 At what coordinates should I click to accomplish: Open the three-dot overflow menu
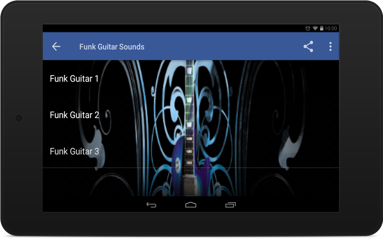(330, 46)
